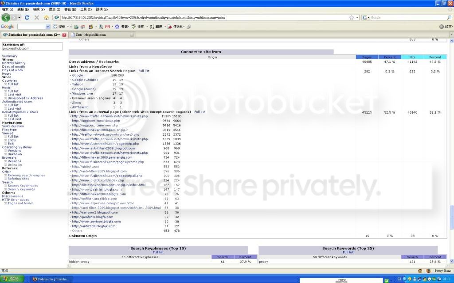Open the sansoor2.blogspot.com referrer link

(95, 212)
